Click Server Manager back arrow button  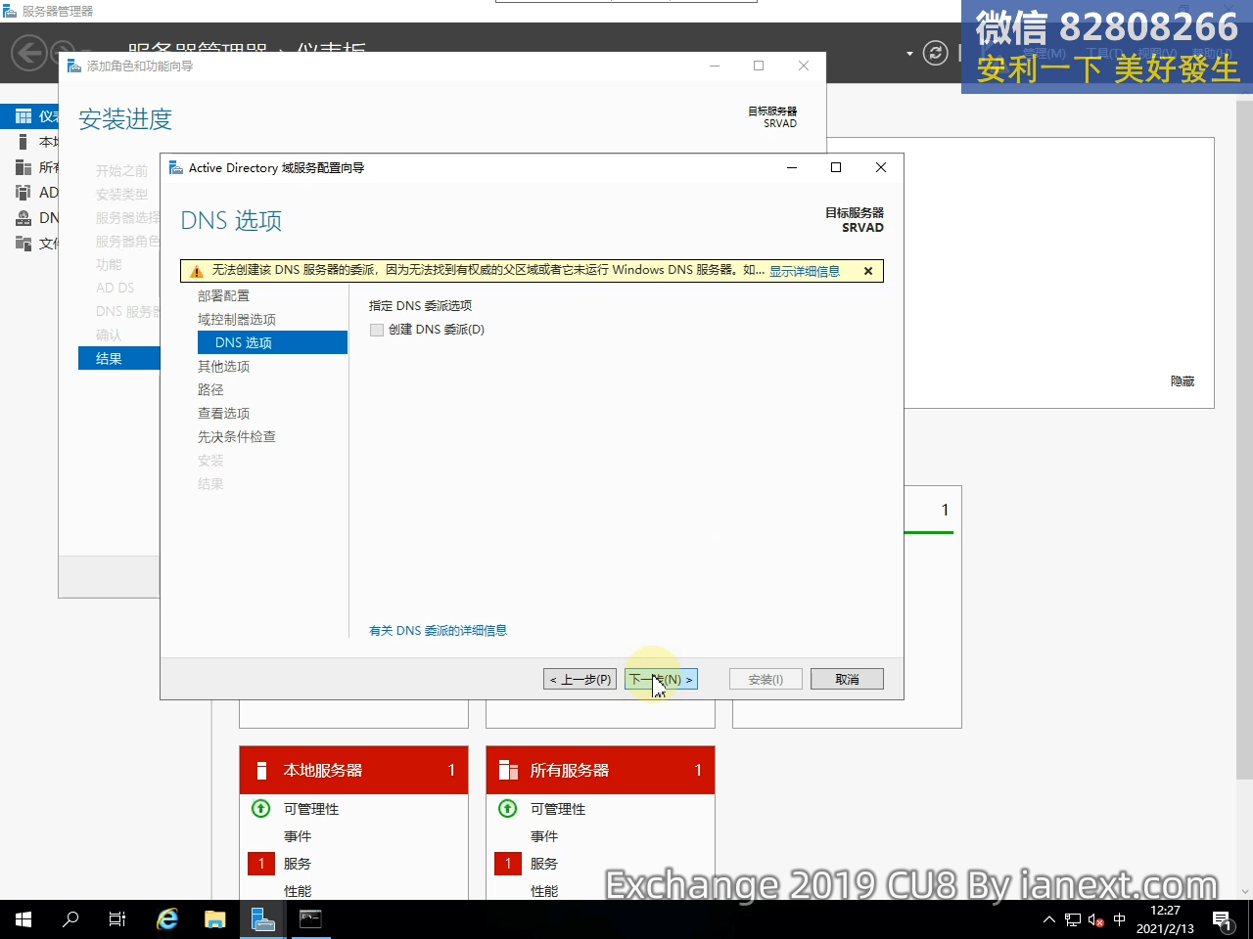tap(29, 53)
